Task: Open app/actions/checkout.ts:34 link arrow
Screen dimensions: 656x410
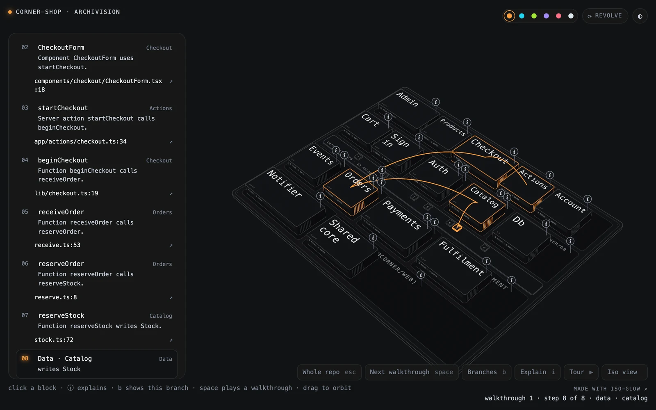Action: (x=171, y=142)
